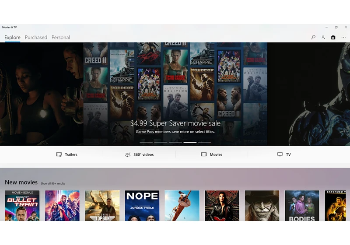Jump to the first carousel slide indicator
Viewport: 350px width, 245px height.
(146, 142)
